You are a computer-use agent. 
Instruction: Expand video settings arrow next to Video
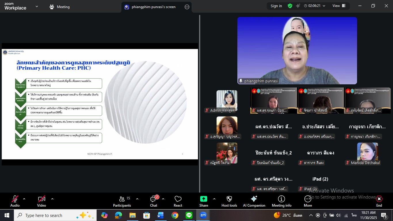[x=52, y=199]
